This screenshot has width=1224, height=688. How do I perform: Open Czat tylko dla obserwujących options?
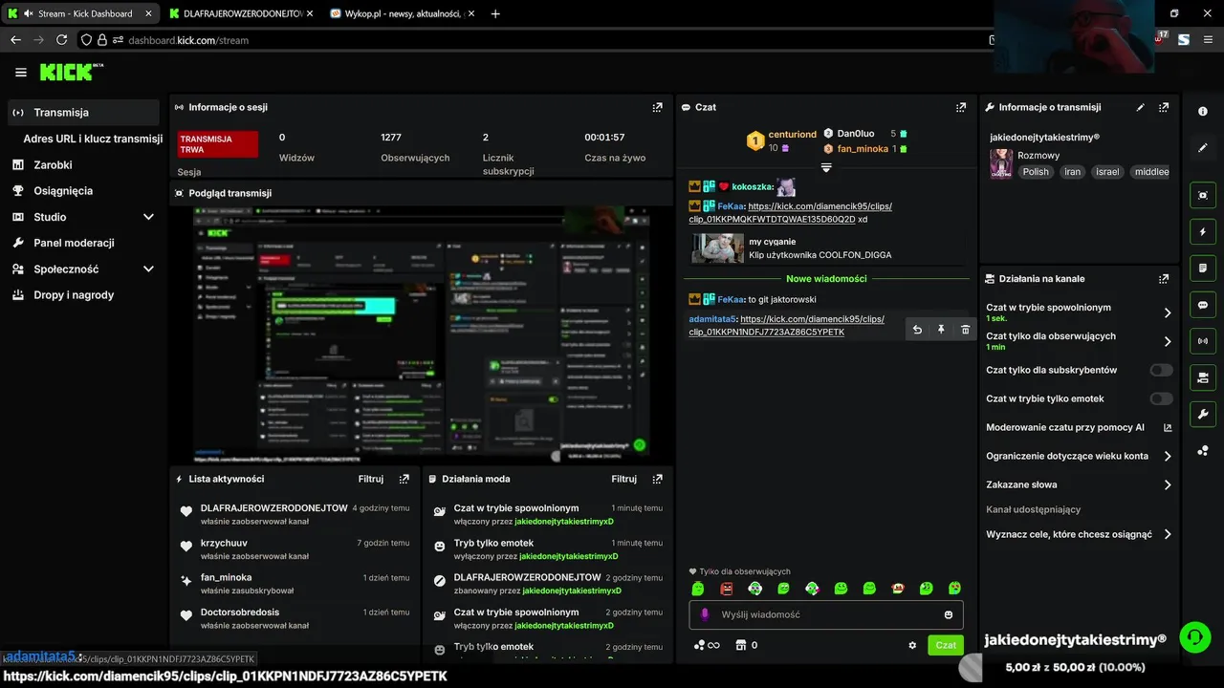pyautogui.click(x=1079, y=341)
